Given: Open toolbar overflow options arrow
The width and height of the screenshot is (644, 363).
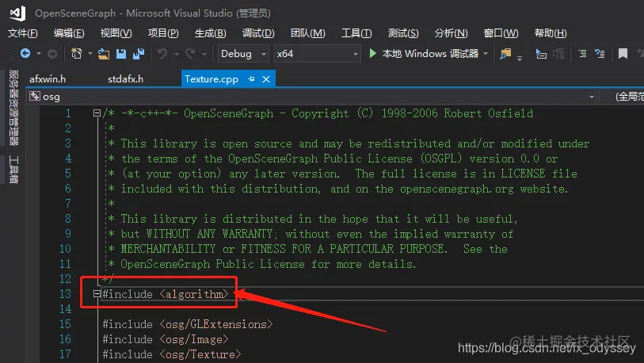Looking at the screenshot, I should coord(520,58).
